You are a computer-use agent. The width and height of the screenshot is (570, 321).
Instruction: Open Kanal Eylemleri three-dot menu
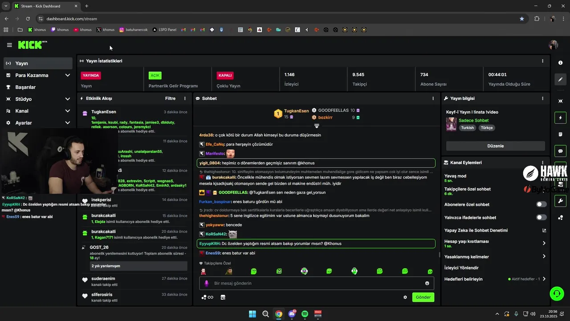coord(542,163)
